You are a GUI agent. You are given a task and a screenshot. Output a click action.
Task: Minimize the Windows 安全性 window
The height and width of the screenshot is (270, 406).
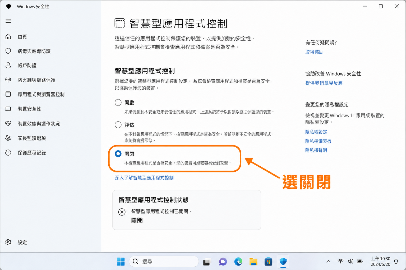click(365, 6)
